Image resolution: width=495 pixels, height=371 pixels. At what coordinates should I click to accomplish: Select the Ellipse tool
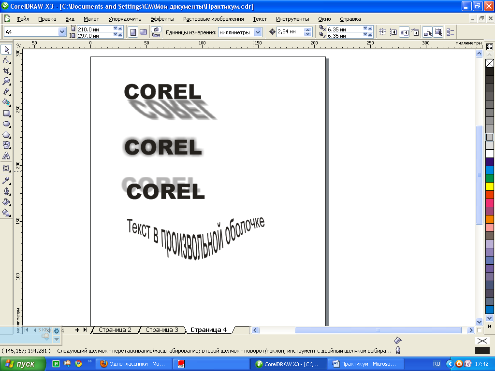point(6,124)
